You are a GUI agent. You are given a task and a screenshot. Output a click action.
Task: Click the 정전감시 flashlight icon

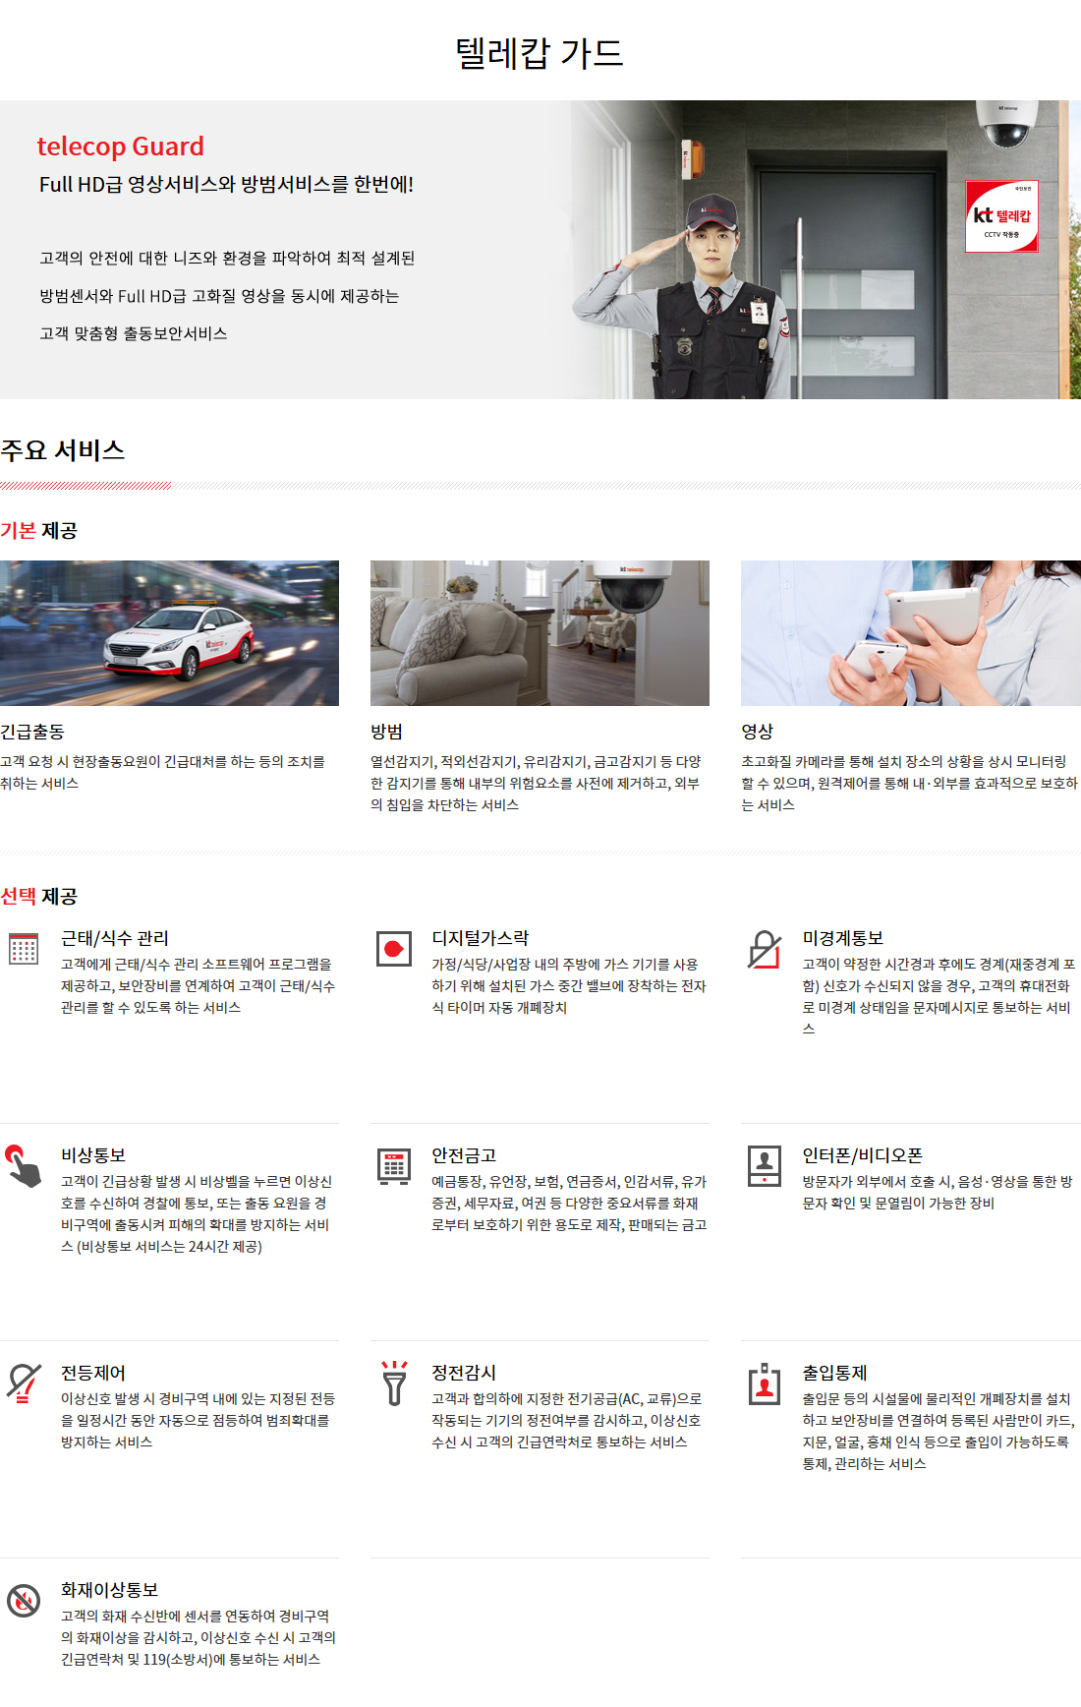[x=394, y=1383]
